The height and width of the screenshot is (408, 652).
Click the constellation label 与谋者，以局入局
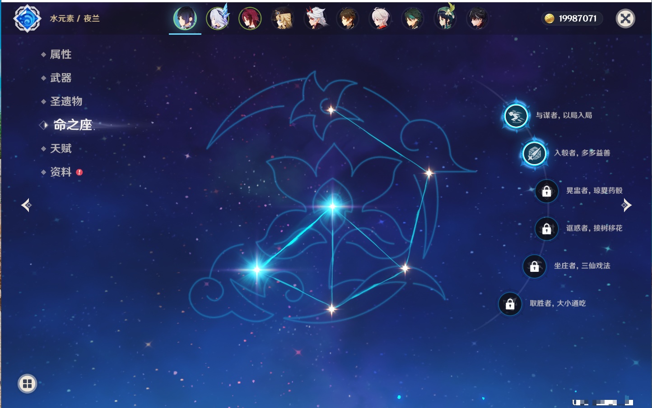tap(564, 115)
